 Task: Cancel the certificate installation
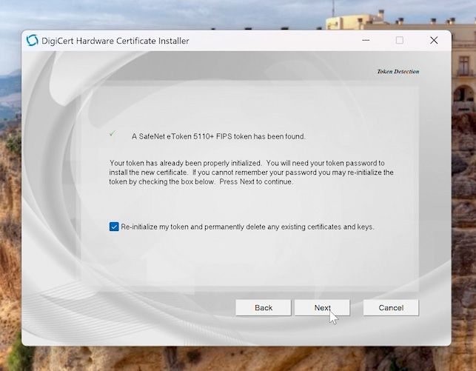coord(391,307)
